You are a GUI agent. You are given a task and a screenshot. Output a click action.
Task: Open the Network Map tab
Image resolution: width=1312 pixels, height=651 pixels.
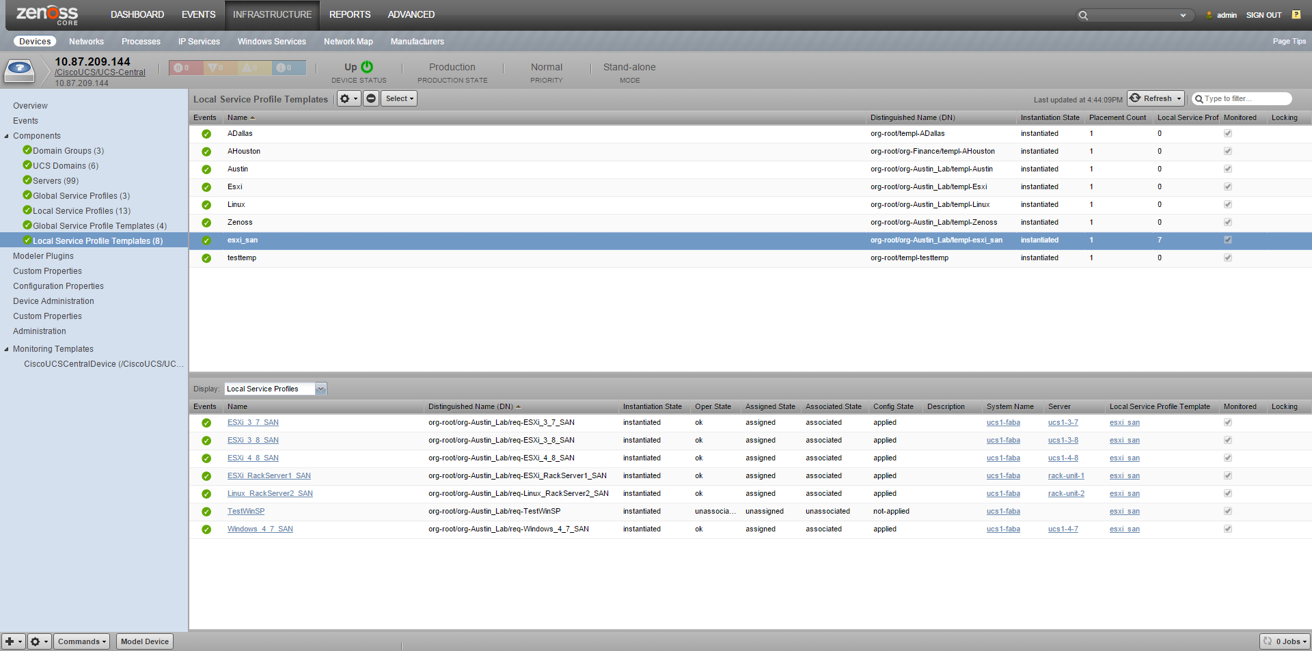pyautogui.click(x=348, y=42)
